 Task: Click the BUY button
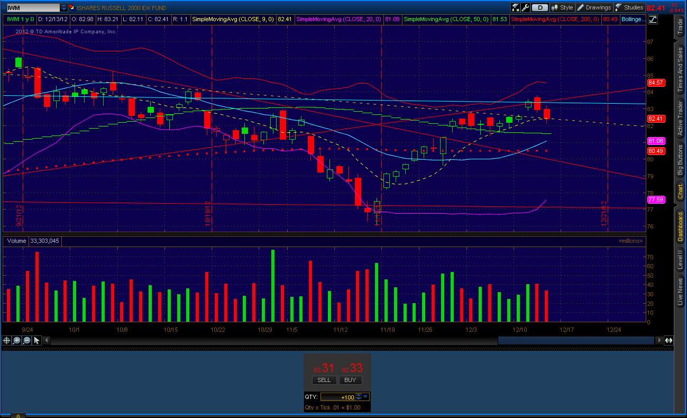[350, 380]
